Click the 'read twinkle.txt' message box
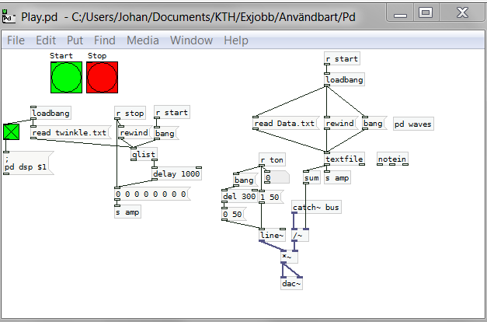 pyautogui.click(x=71, y=132)
